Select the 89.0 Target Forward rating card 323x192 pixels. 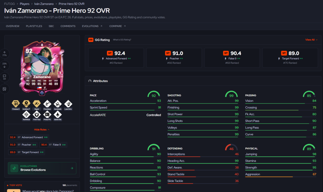click(x=290, y=58)
